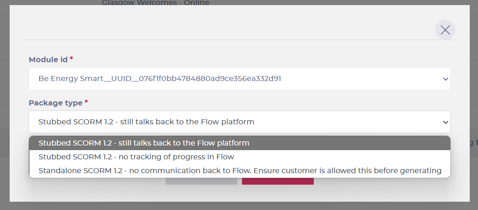Click the selected Stubbed SCORM value in Package type box

point(146,122)
